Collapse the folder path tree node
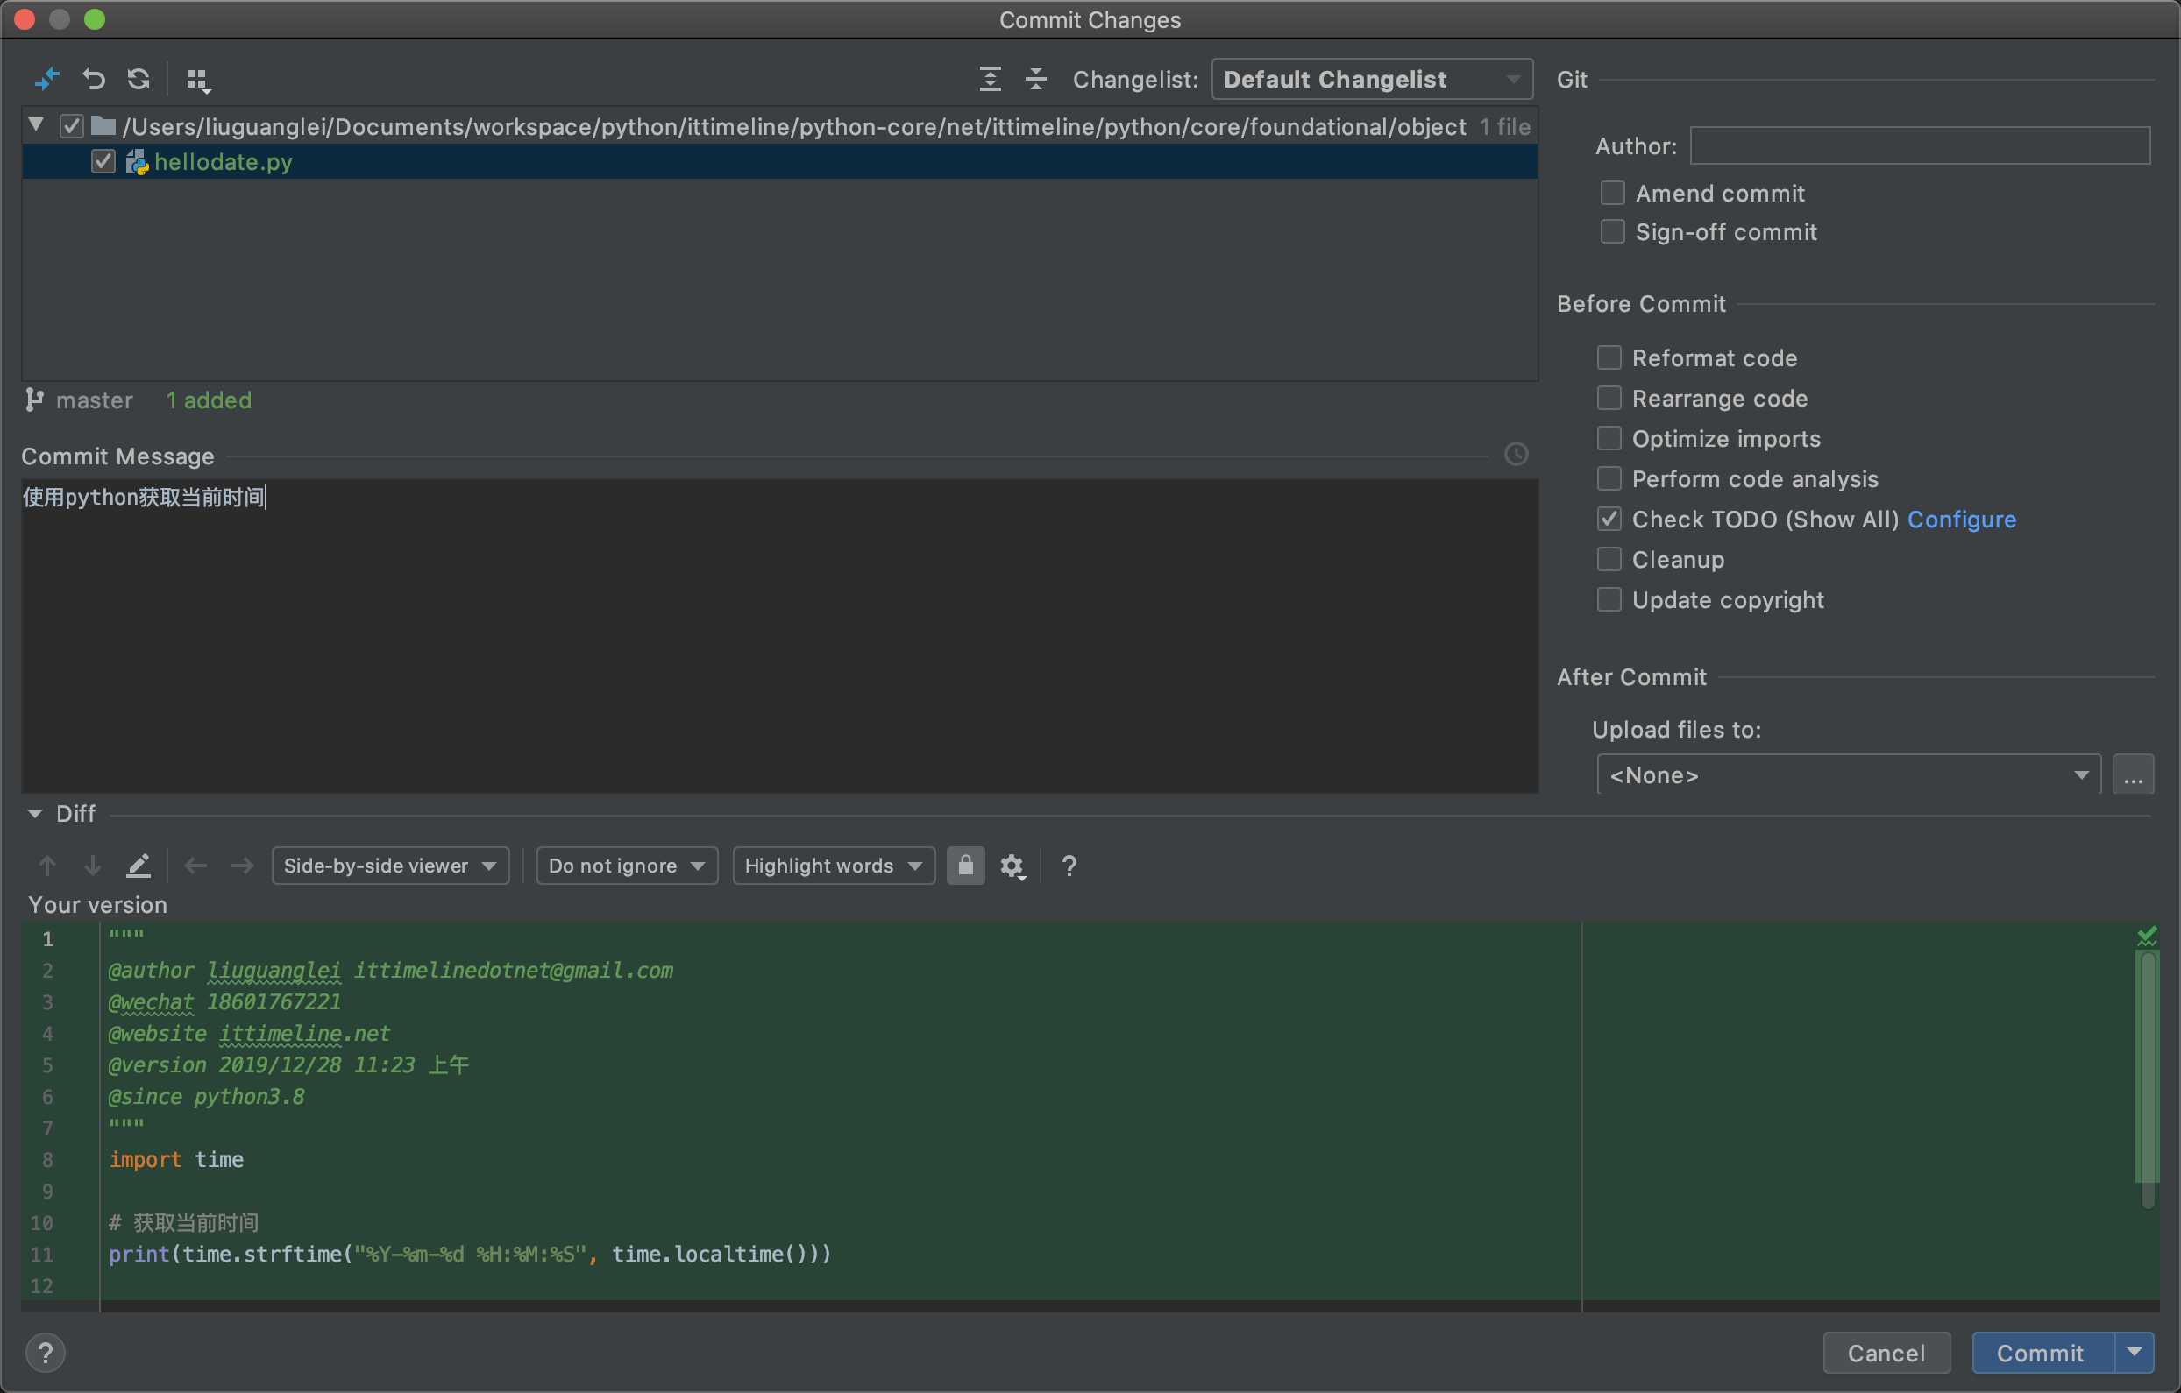The width and height of the screenshot is (2181, 1393). tap(36, 125)
